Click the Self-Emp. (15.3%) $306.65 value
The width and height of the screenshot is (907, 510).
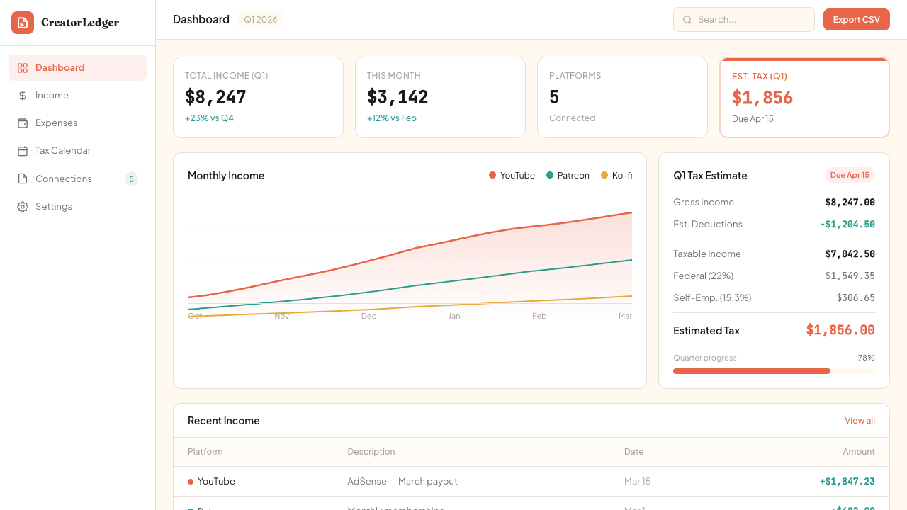pos(855,298)
